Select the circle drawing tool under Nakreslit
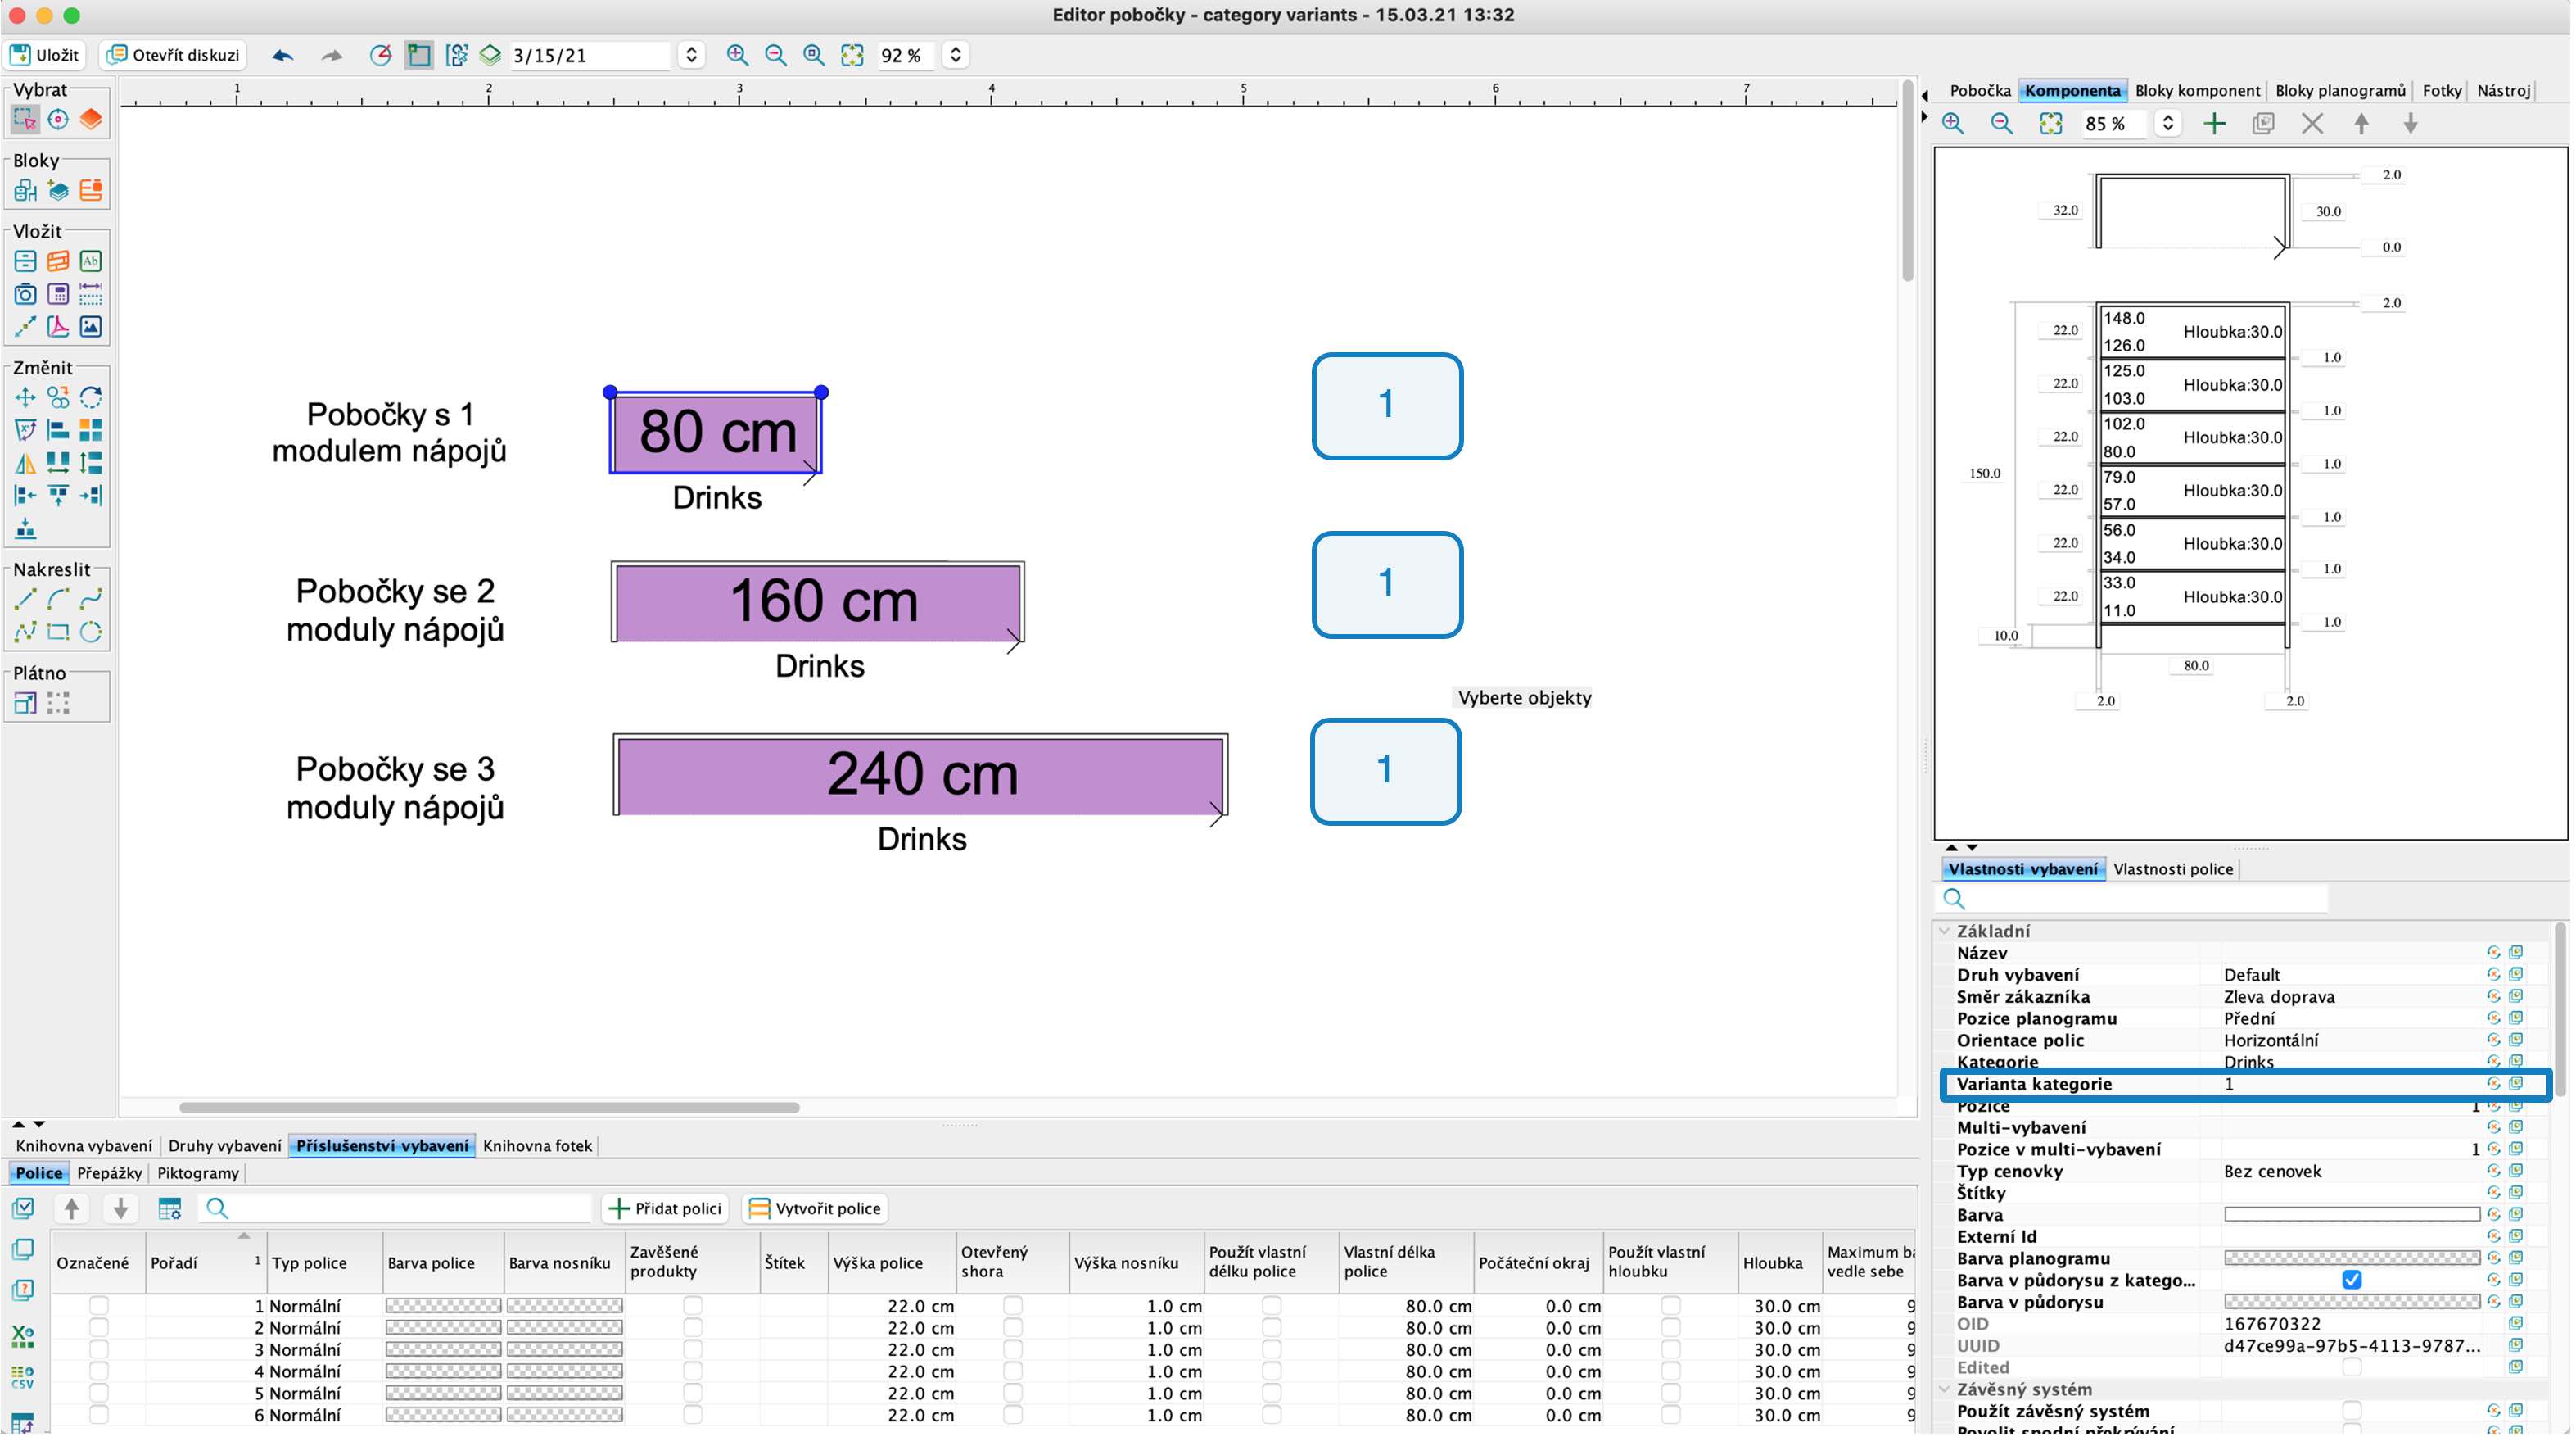 pos(91,632)
